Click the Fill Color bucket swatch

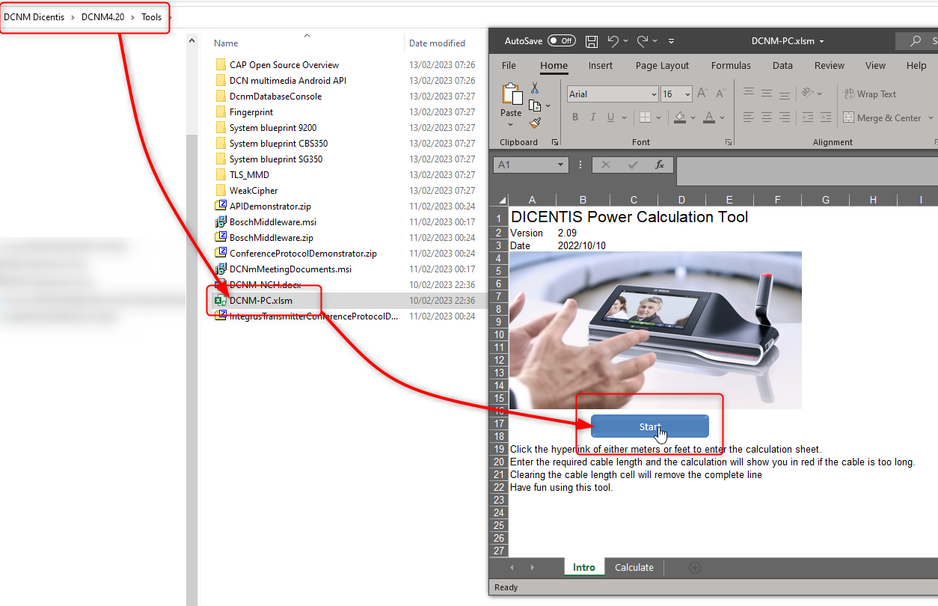point(680,117)
